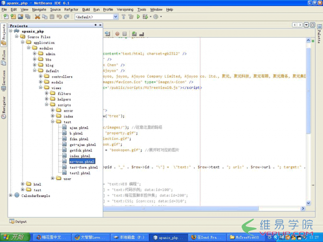Expand the CalendarExample project node
The height and width of the screenshot is (242, 323).
pyautogui.click(x=10, y=195)
